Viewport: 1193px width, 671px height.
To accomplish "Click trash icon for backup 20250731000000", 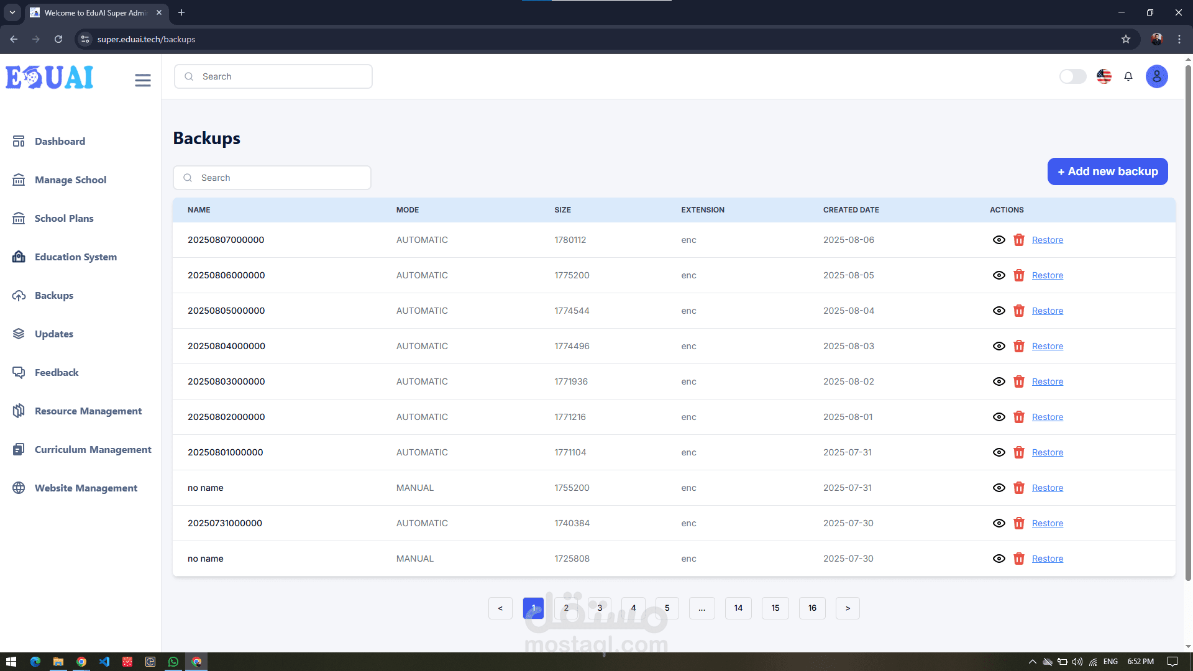I will point(1019,523).
